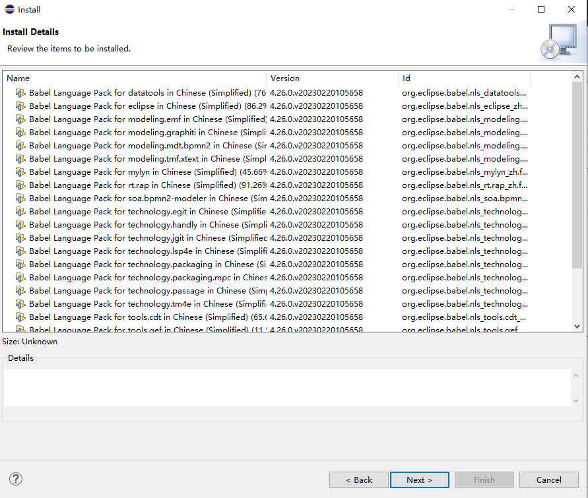This screenshot has height=498, width=588.
Task: Click the modeling.mdt.bpmn2 pack icon
Action: [20, 145]
